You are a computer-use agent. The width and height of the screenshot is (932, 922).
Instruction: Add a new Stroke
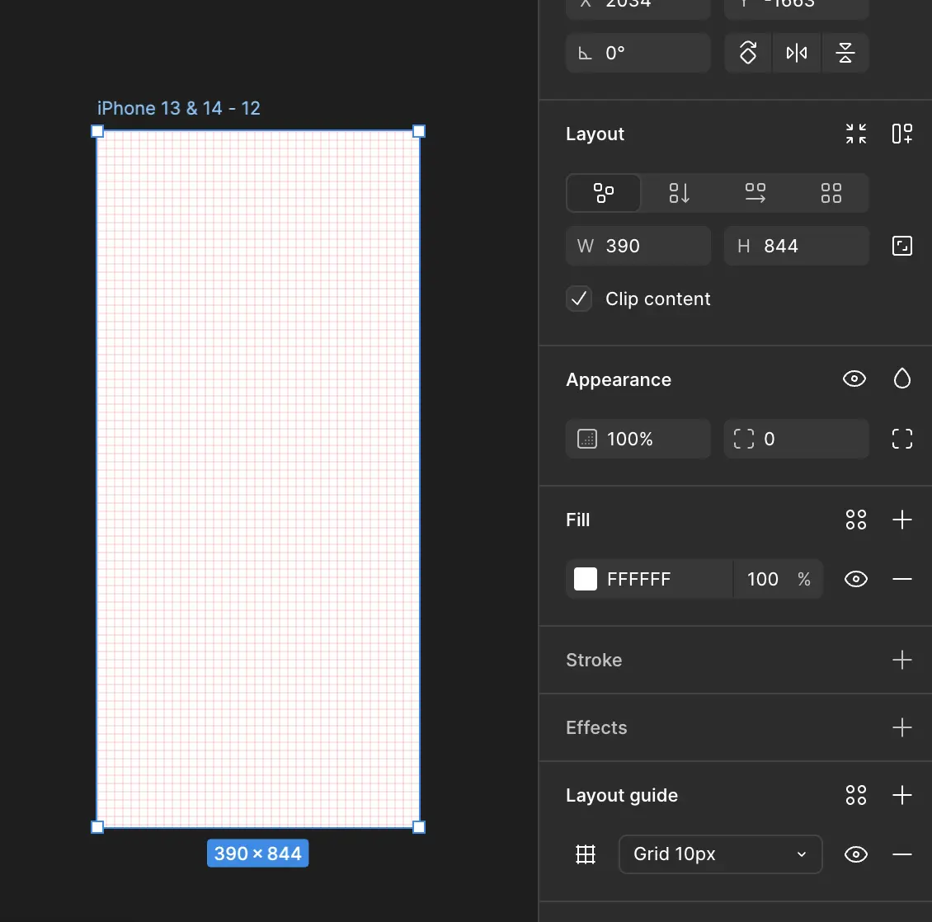pyautogui.click(x=902, y=660)
